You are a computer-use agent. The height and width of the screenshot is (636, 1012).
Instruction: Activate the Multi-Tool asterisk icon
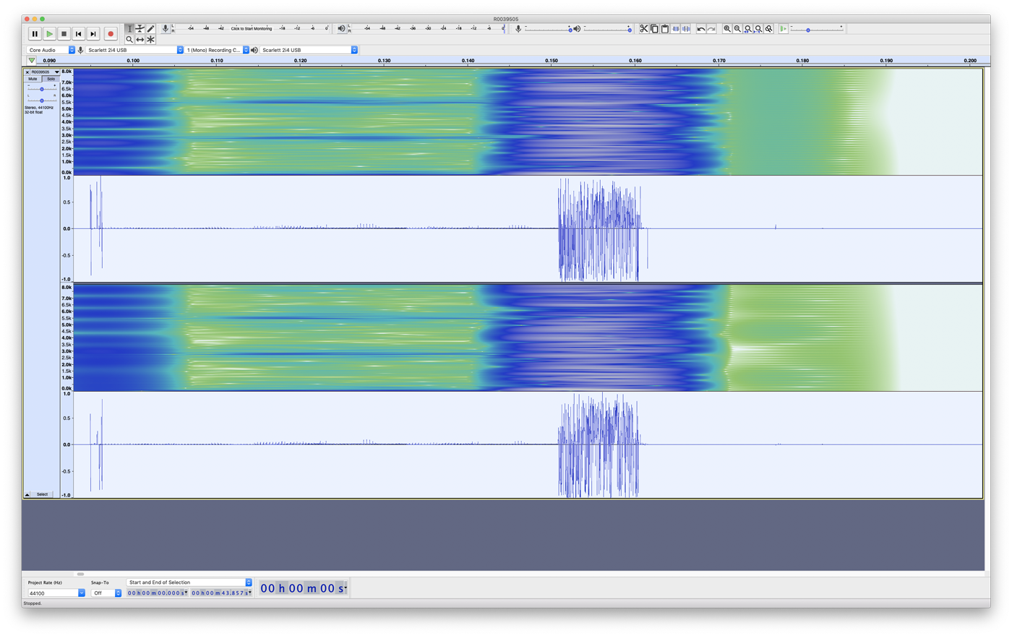tap(150, 40)
